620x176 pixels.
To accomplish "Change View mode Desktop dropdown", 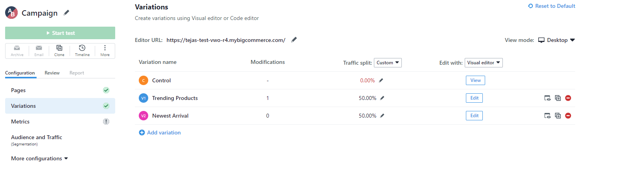I will (x=557, y=40).
